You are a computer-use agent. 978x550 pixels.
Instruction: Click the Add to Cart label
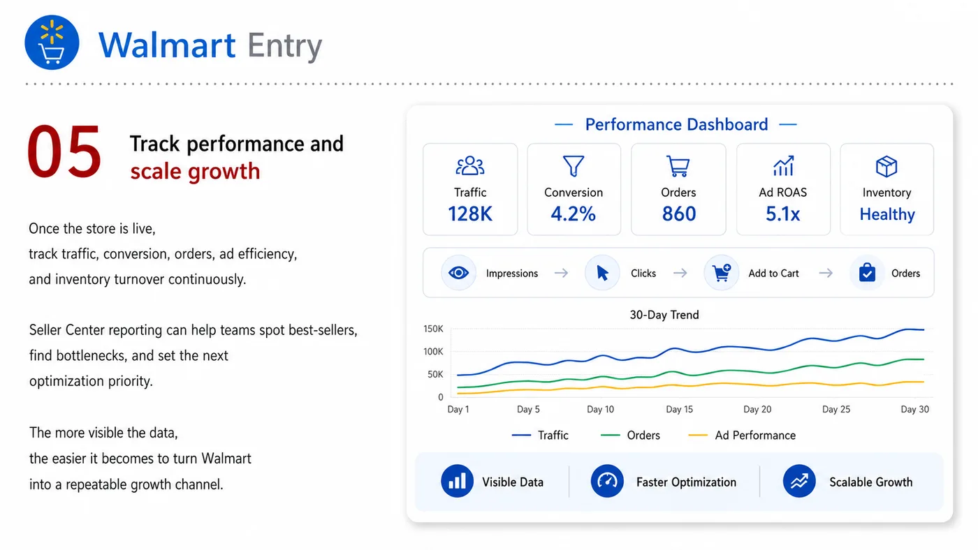(773, 274)
